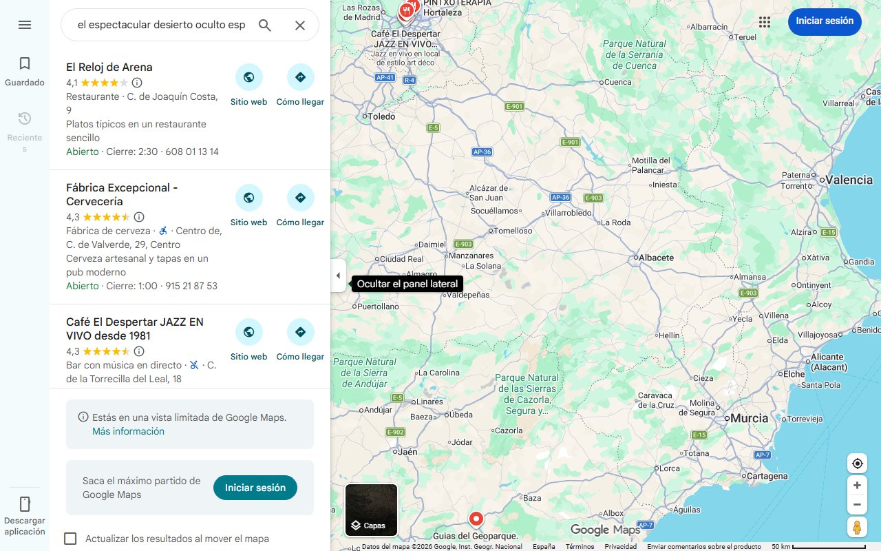Screen dimensions: 881x551
Task: Clear the search with the X icon
Action: [300, 25]
